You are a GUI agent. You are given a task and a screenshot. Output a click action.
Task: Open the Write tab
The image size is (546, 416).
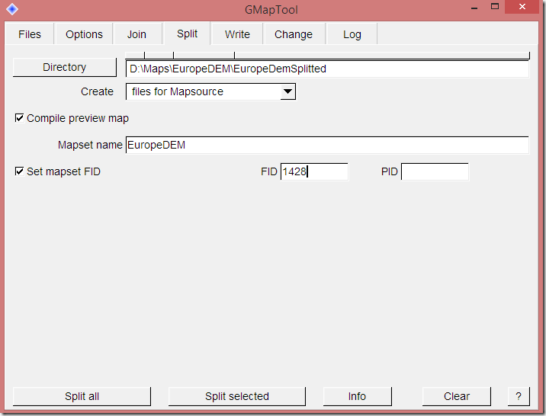click(x=237, y=34)
